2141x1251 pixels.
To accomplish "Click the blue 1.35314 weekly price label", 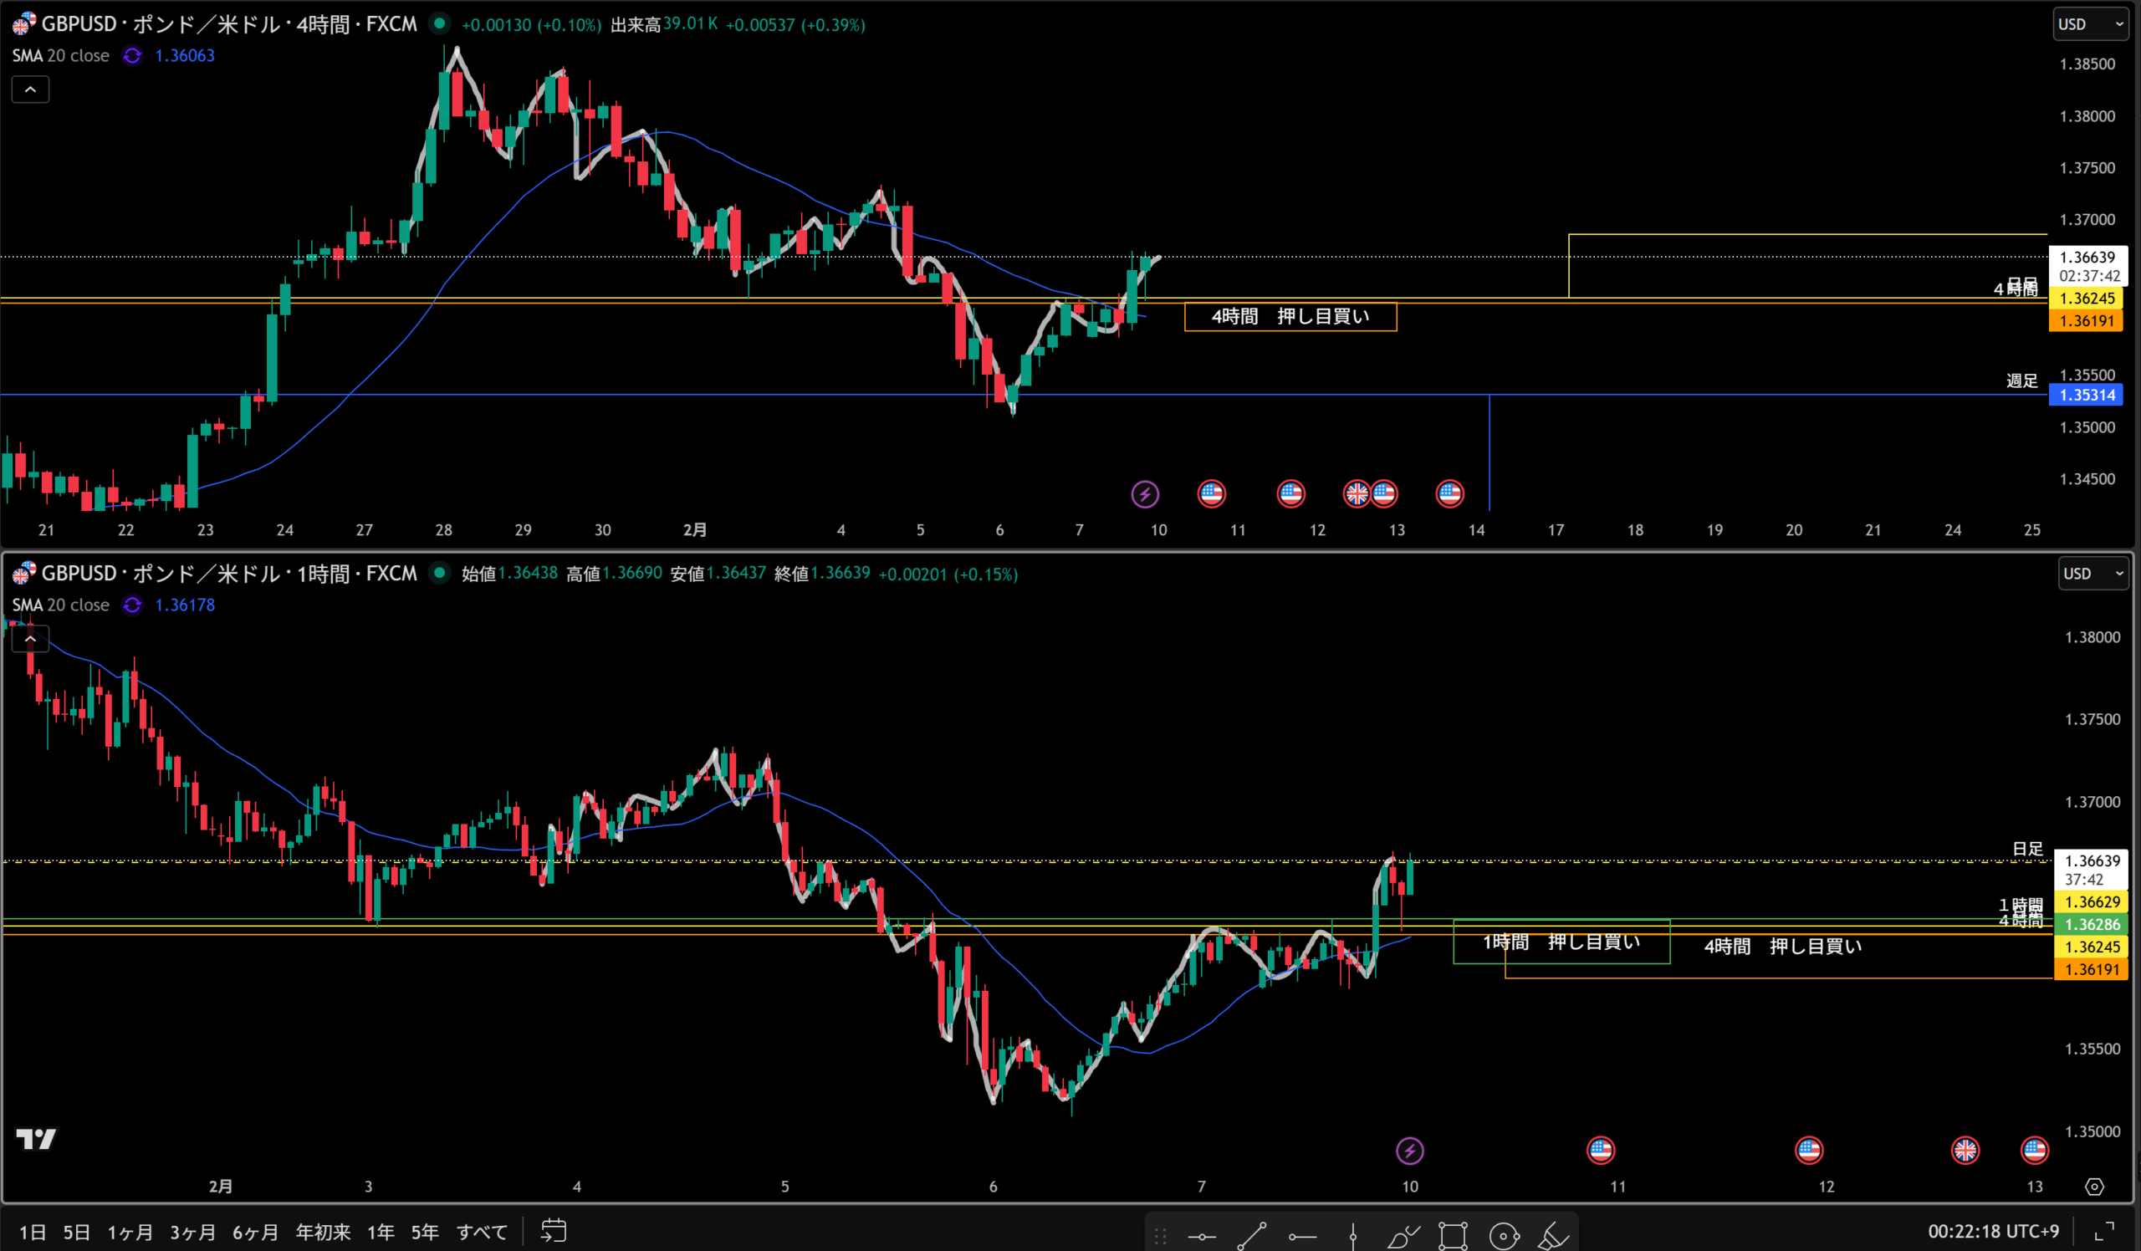I will (2087, 395).
